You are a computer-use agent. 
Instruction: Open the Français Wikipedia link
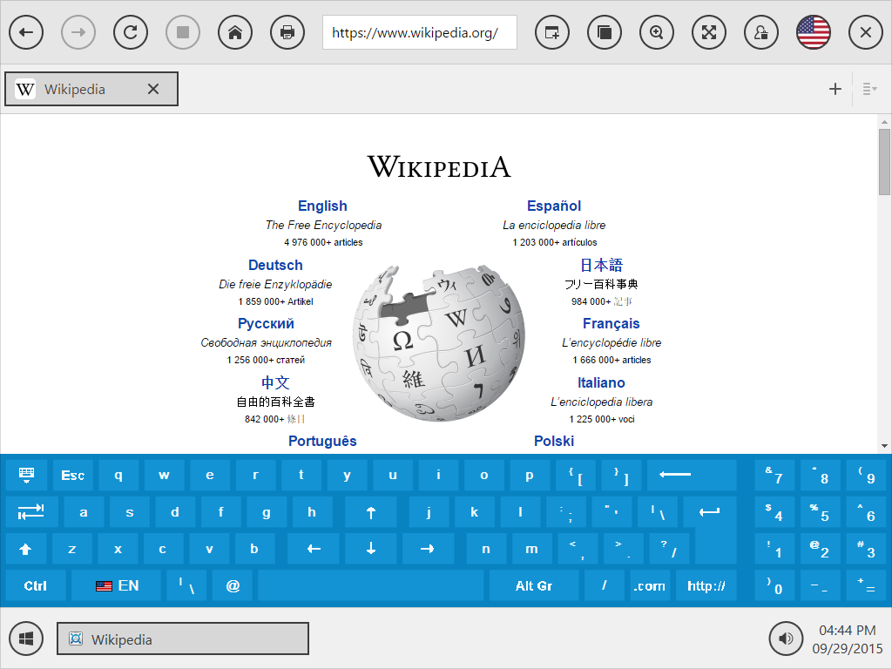point(611,324)
